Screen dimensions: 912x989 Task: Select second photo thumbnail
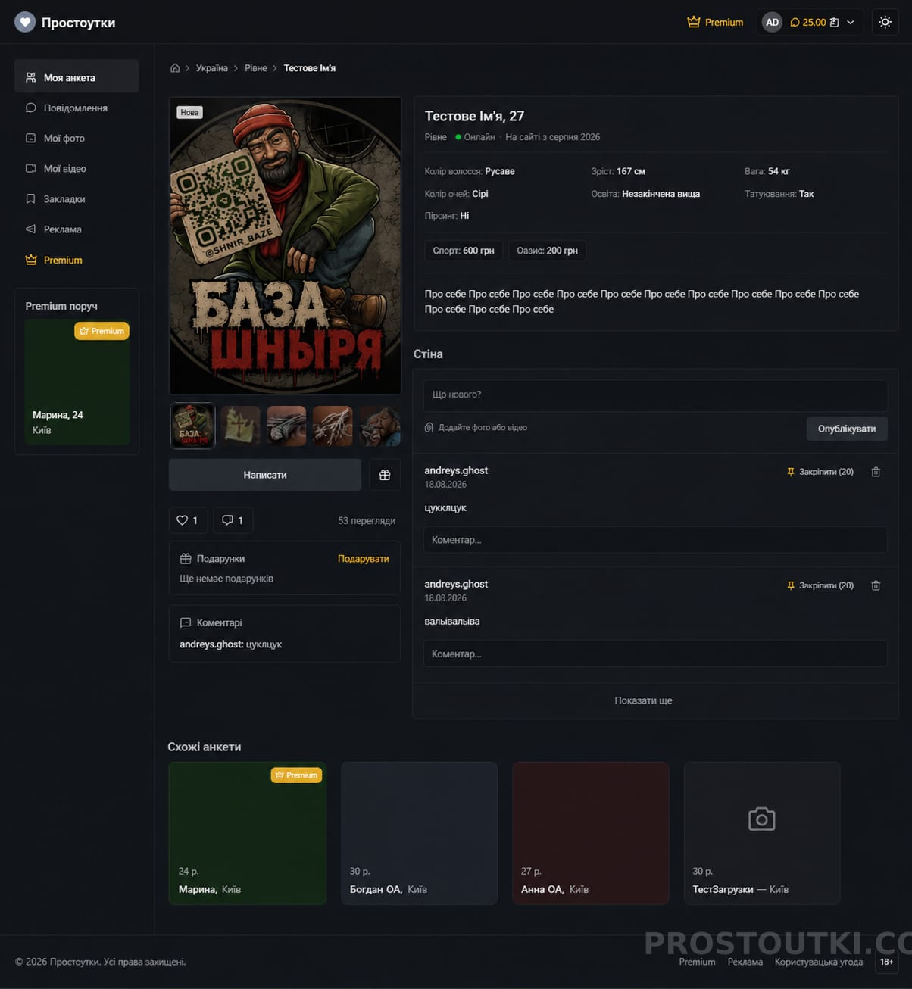point(239,426)
